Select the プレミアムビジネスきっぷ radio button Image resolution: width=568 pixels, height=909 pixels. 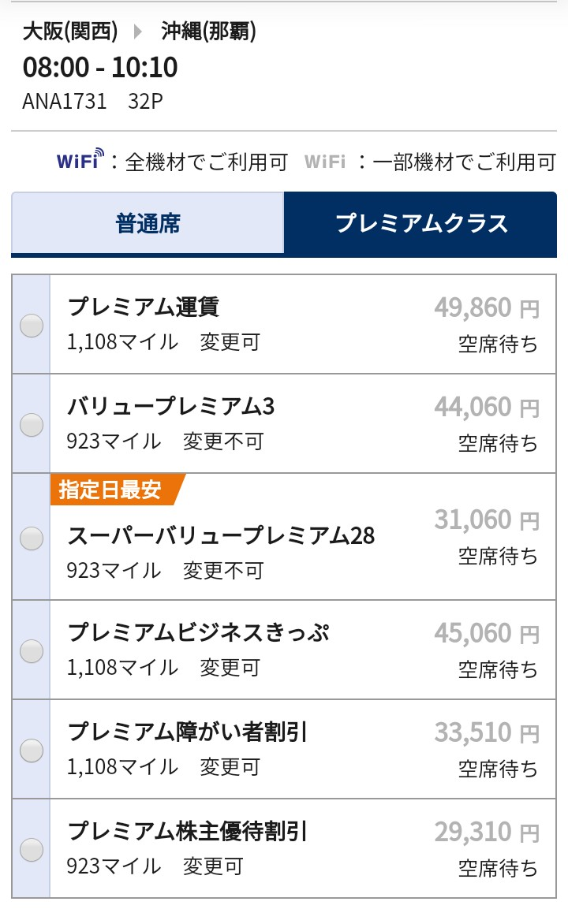point(32,650)
